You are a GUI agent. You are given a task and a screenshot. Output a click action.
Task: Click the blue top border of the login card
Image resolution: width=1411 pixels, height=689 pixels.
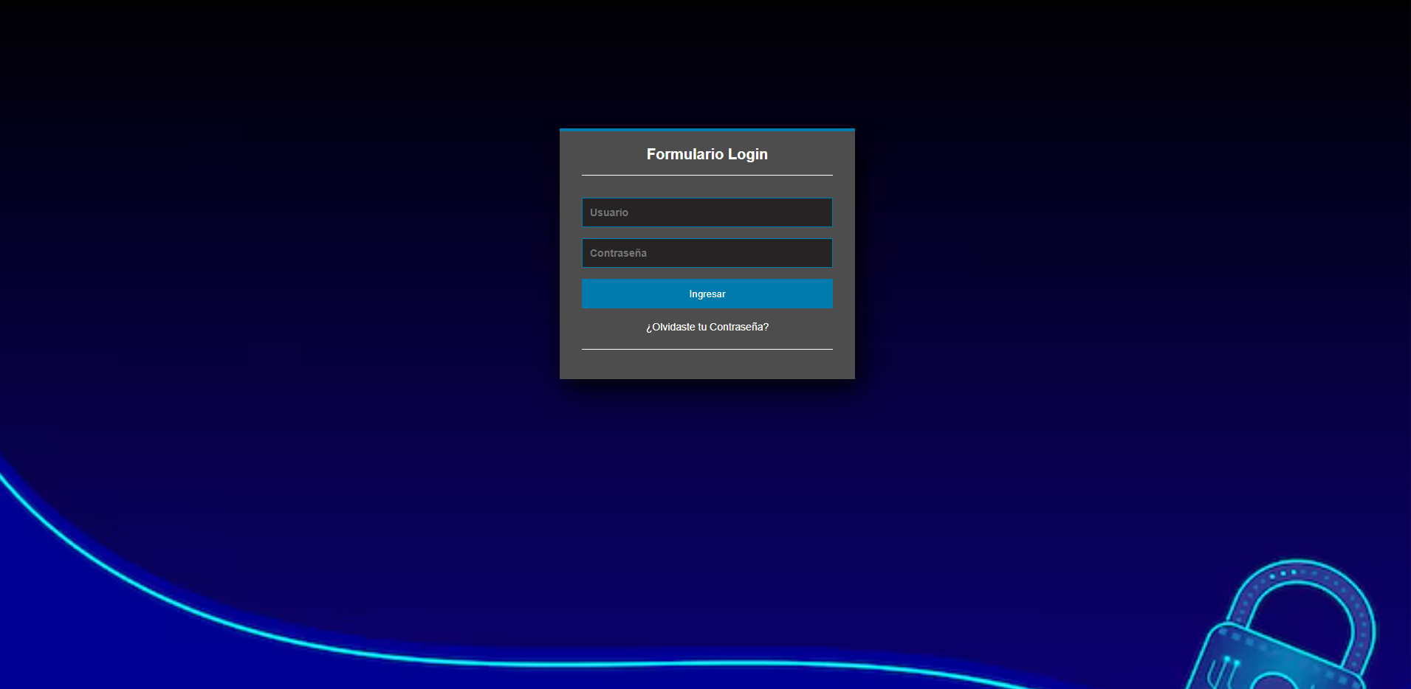click(707, 128)
